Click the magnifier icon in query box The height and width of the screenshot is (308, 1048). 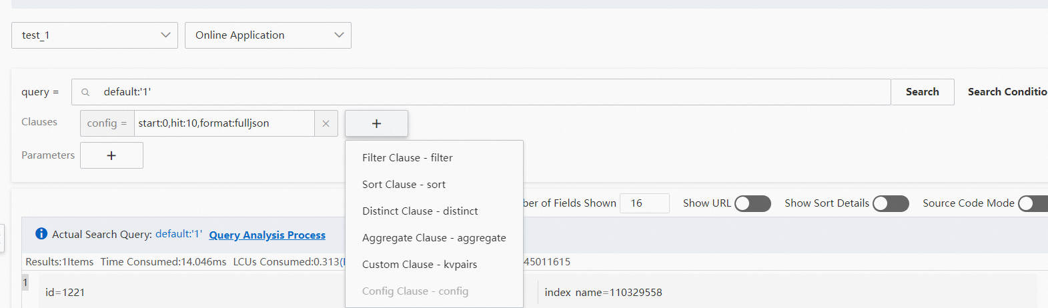pyautogui.click(x=85, y=92)
